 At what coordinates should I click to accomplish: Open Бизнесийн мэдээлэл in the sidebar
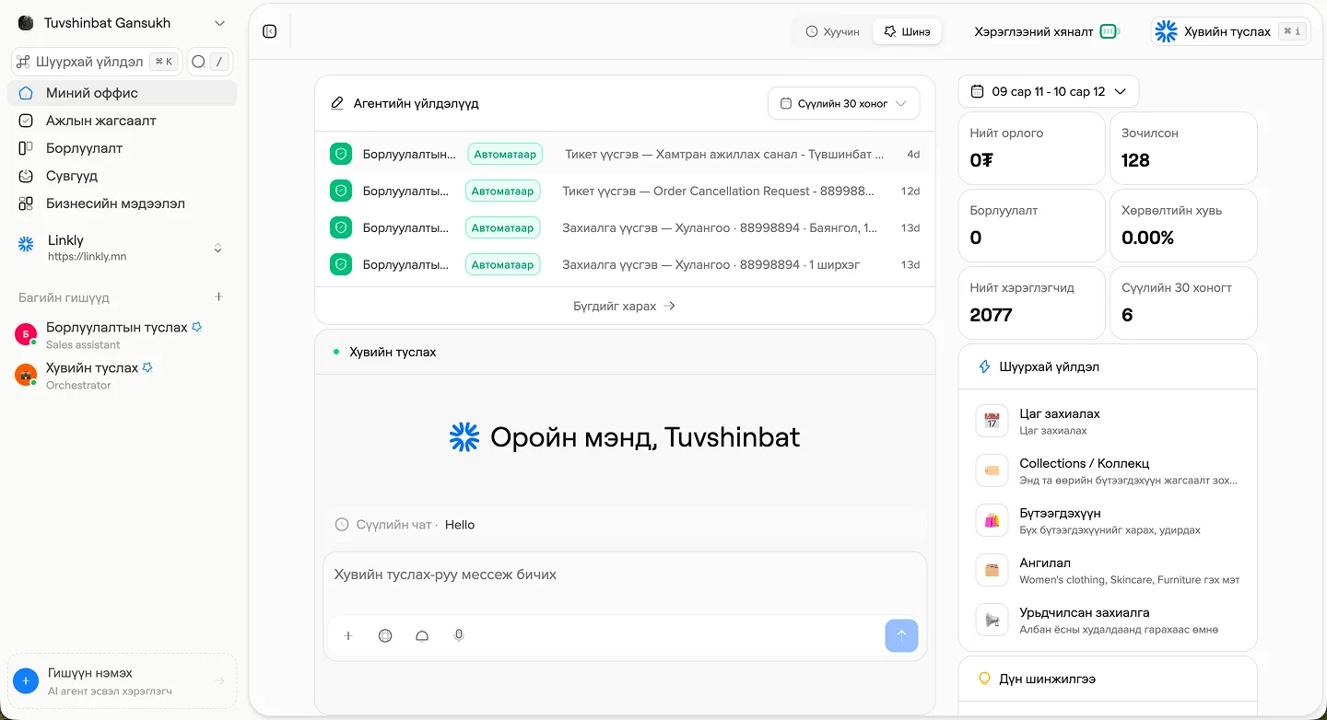tap(122, 203)
